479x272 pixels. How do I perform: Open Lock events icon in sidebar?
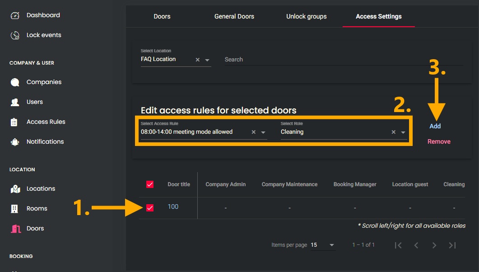(x=15, y=35)
